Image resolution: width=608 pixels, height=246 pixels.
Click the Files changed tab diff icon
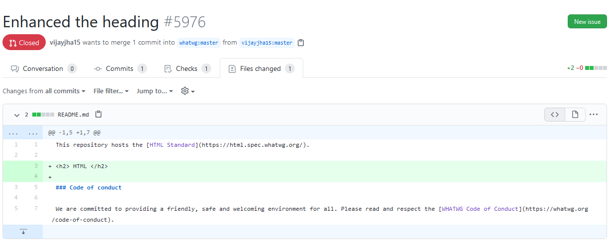coord(232,68)
